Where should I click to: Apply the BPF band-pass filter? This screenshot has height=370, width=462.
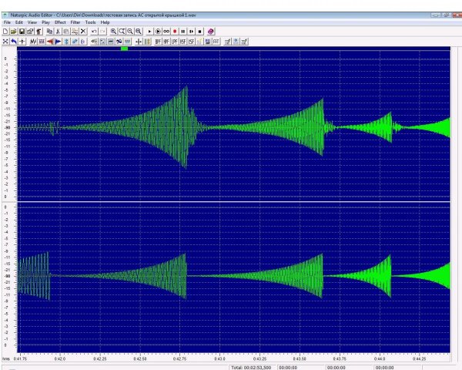(158, 42)
